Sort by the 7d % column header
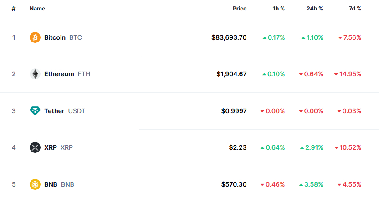 tap(355, 9)
